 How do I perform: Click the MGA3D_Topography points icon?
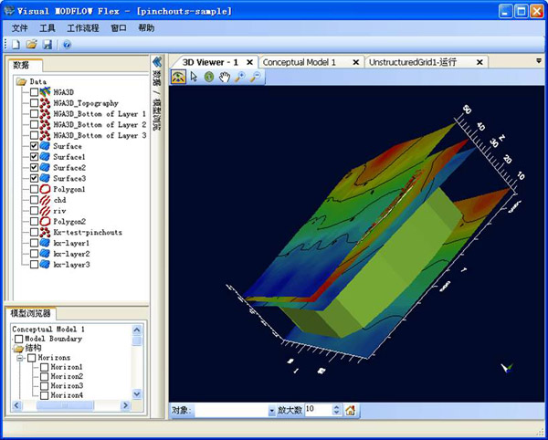pyautogui.click(x=45, y=103)
